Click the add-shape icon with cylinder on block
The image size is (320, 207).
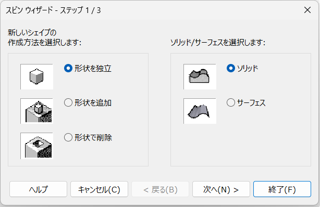pyautogui.click(x=36, y=111)
